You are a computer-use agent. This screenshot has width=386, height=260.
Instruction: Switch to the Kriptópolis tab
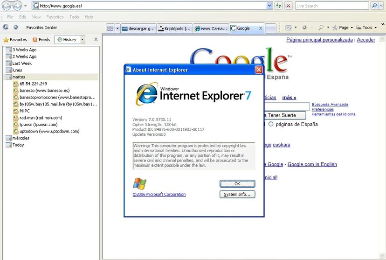coord(174,28)
